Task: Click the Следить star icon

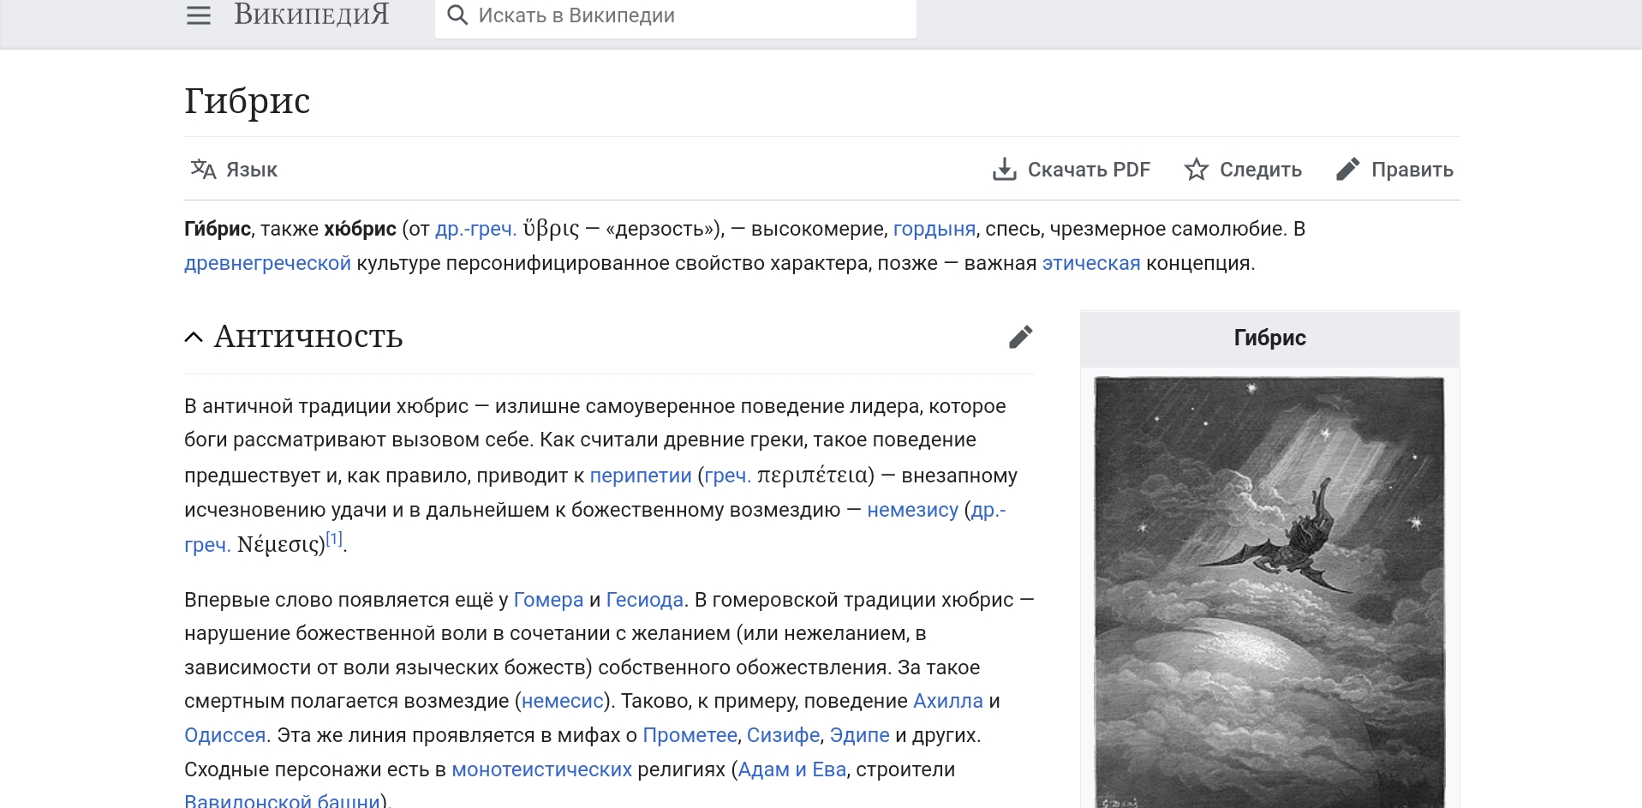Action: pos(1197,170)
